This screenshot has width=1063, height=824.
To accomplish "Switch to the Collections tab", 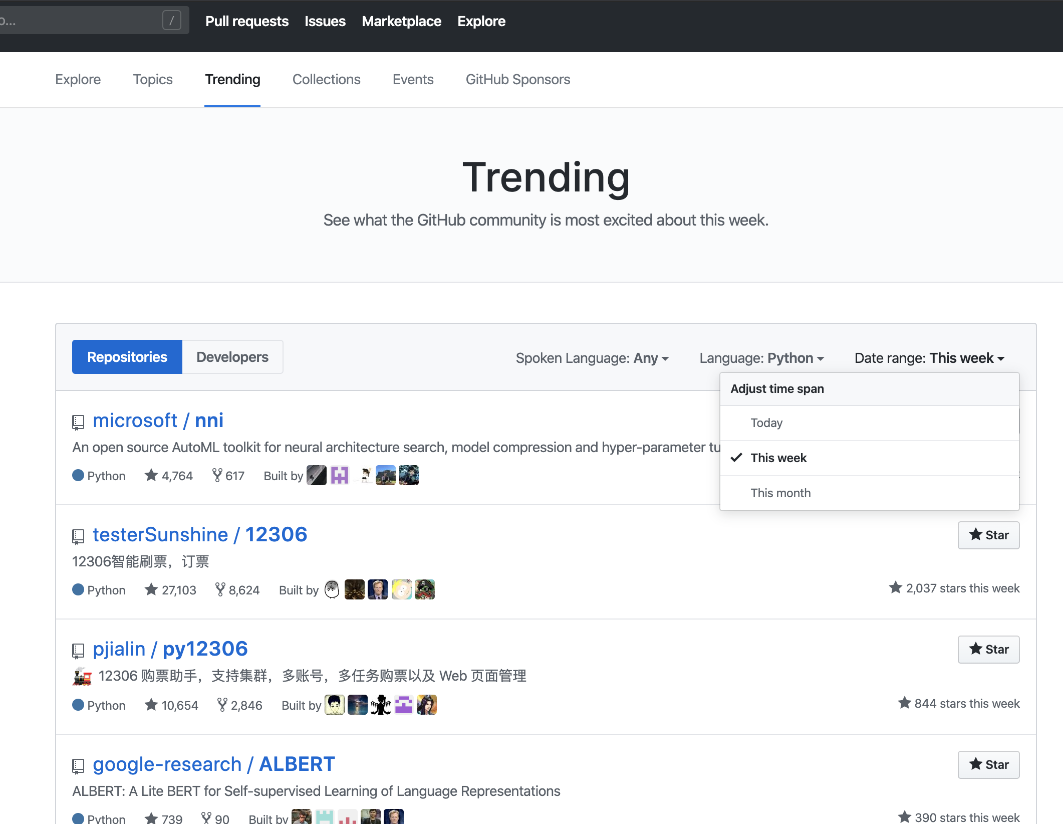I will pyautogui.click(x=326, y=79).
